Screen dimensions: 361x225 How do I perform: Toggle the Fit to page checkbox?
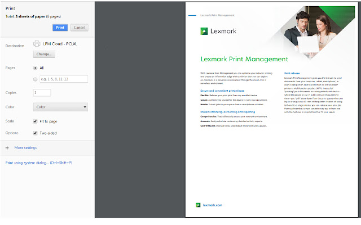click(36, 121)
